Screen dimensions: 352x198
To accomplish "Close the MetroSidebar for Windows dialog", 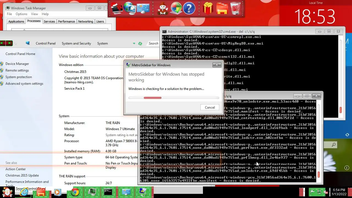I will 217,65.
